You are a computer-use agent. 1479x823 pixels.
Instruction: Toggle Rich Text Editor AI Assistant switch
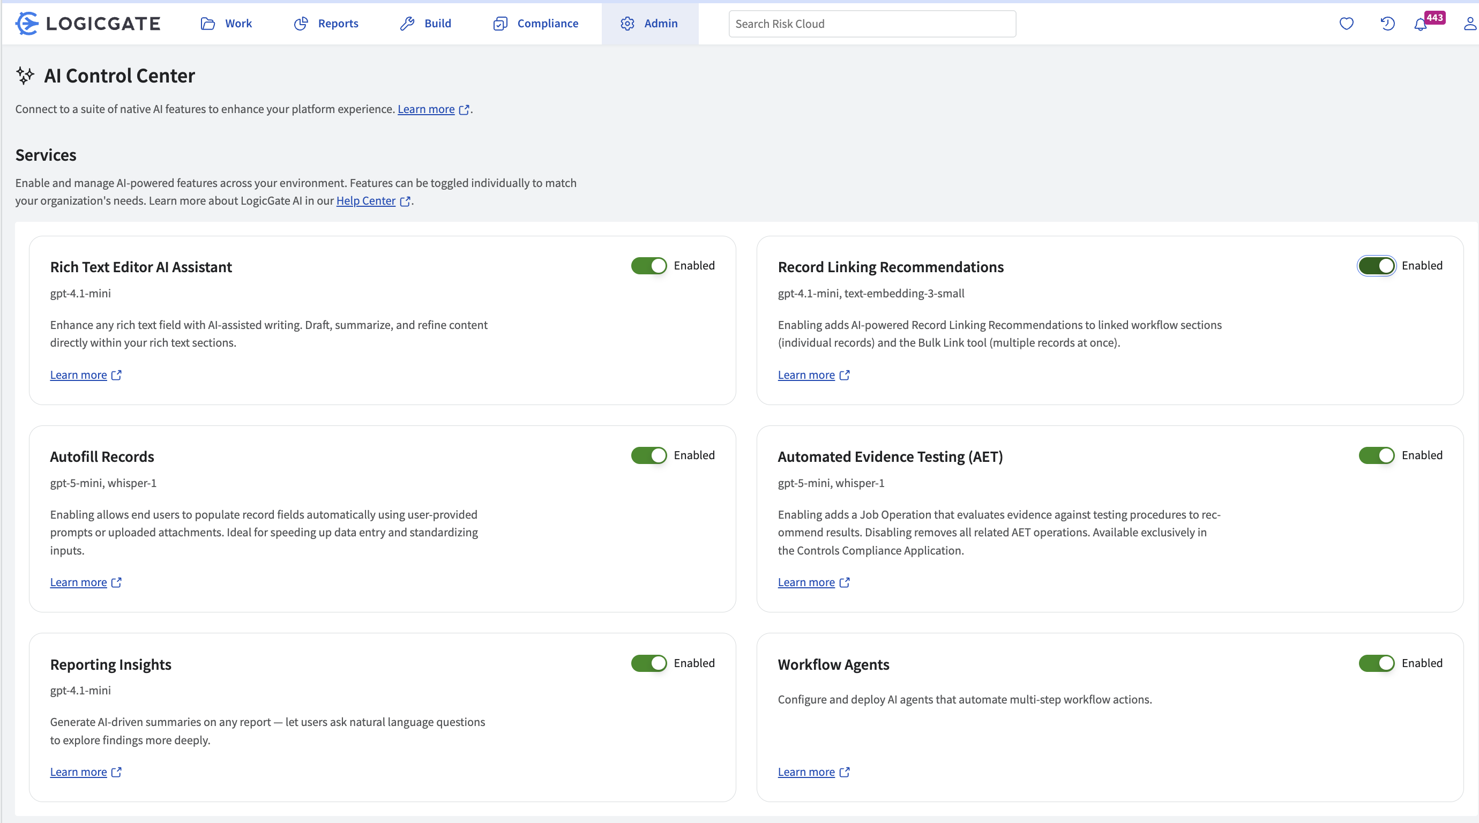(x=649, y=266)
